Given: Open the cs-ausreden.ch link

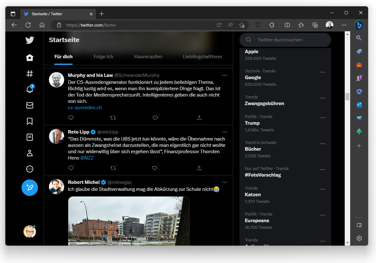Looking at the screenshot, I should (x=85, y=108).
